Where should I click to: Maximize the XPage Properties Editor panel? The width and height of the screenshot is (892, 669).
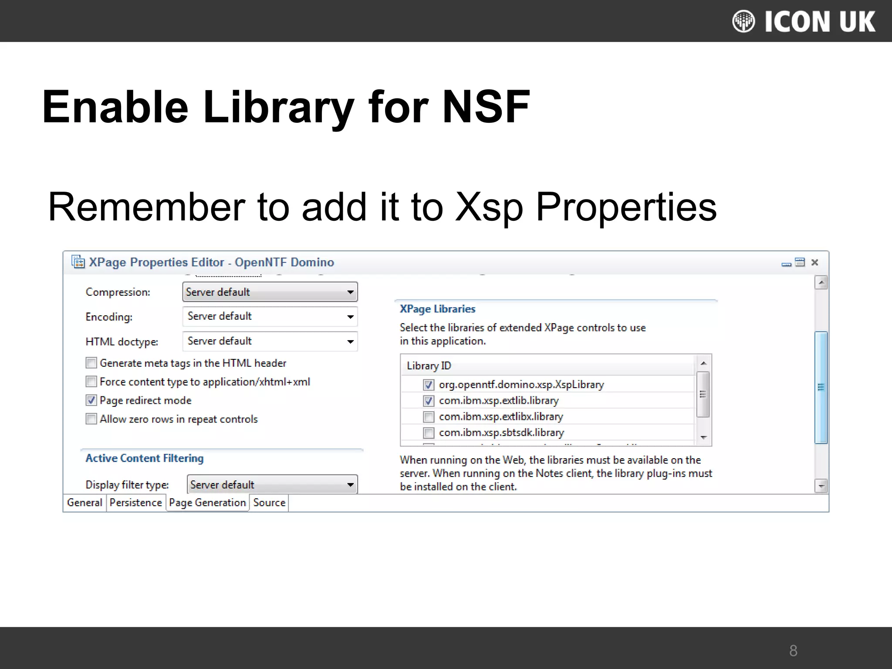pos(800,262)
